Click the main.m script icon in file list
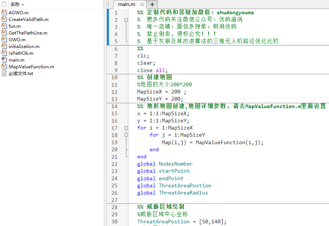This screenshot has width=329, height=226. pos(4,60)
